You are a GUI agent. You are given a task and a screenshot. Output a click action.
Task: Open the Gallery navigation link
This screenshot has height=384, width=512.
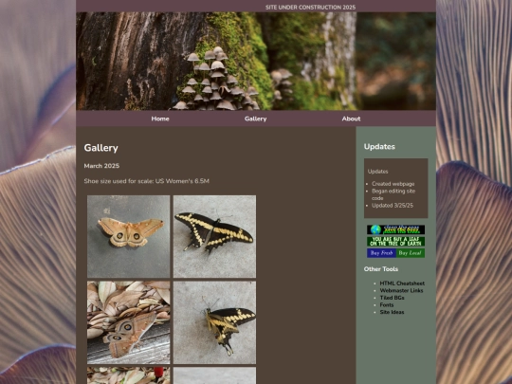point(255,119)
